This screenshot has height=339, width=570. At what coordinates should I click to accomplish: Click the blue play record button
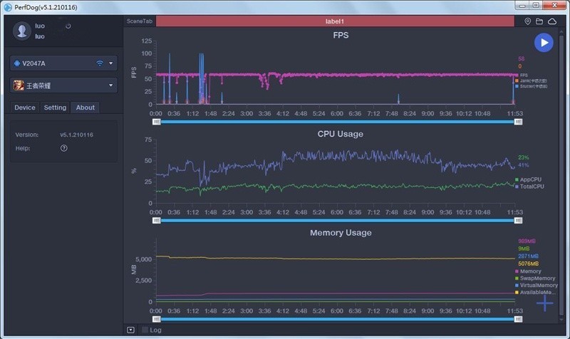544,43
